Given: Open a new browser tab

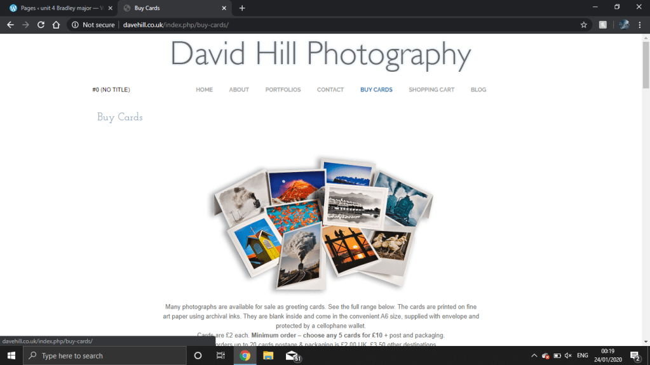Looking at the screenshot, I should tap(242, 8).
